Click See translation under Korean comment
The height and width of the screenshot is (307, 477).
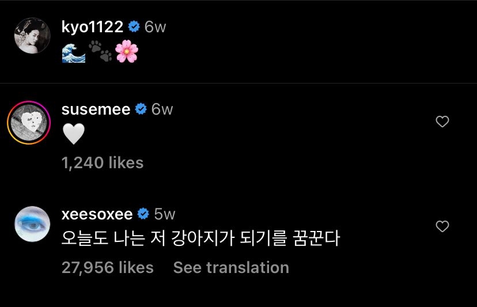click(231, 267)
